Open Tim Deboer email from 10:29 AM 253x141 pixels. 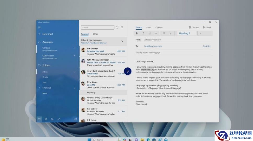[103, 51]
